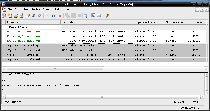210x111 pixels.
Task: Toggle Auto Scroll Window icon
Action: [86, 16]
